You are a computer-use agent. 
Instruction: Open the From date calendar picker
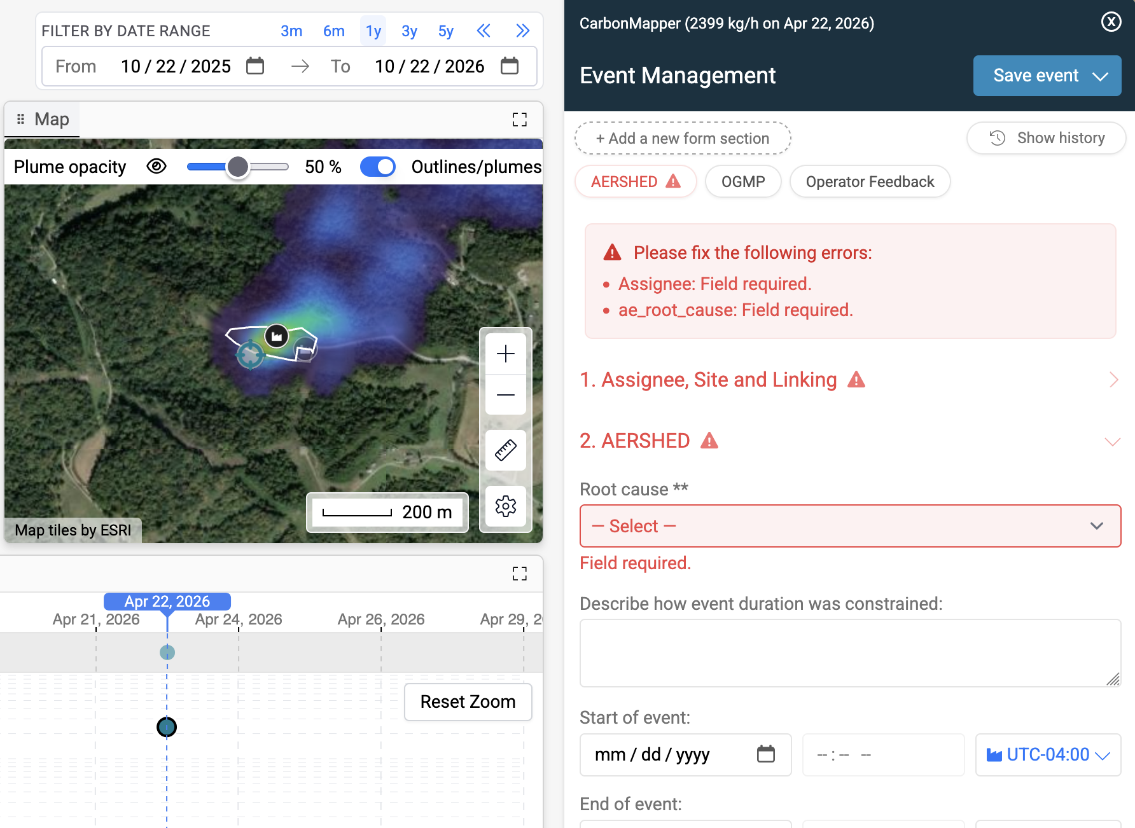click(255, 66)
